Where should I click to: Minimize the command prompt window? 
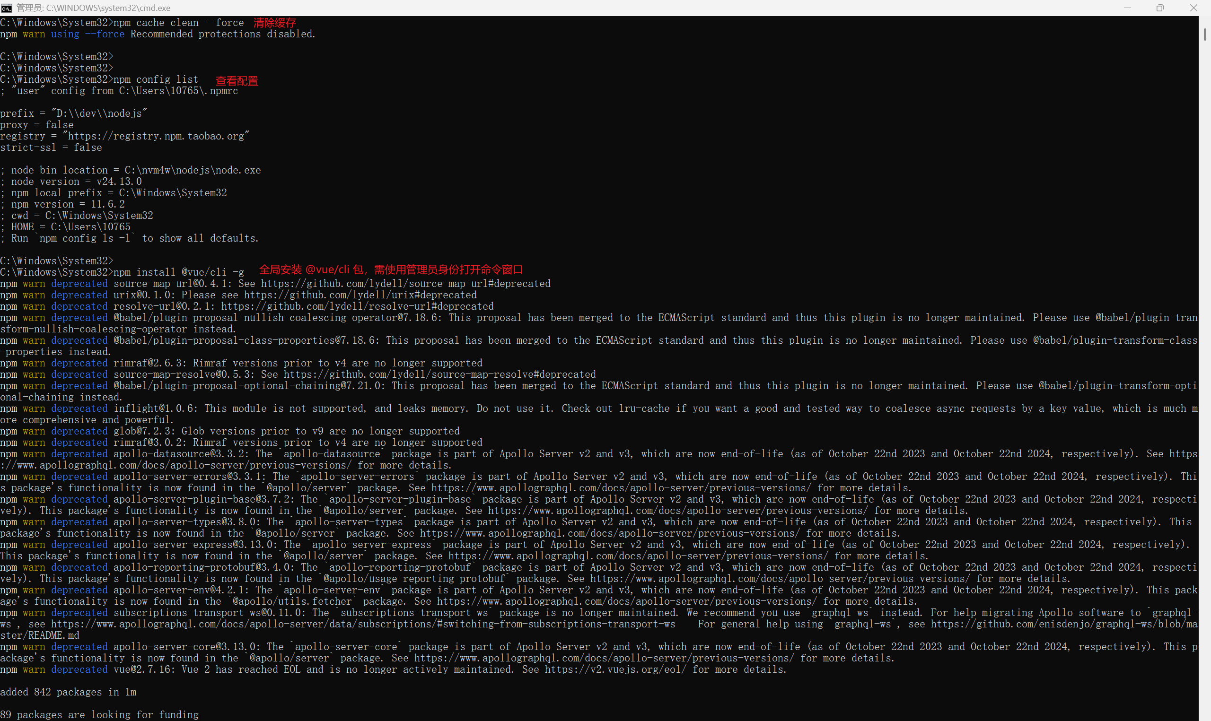1127,8
